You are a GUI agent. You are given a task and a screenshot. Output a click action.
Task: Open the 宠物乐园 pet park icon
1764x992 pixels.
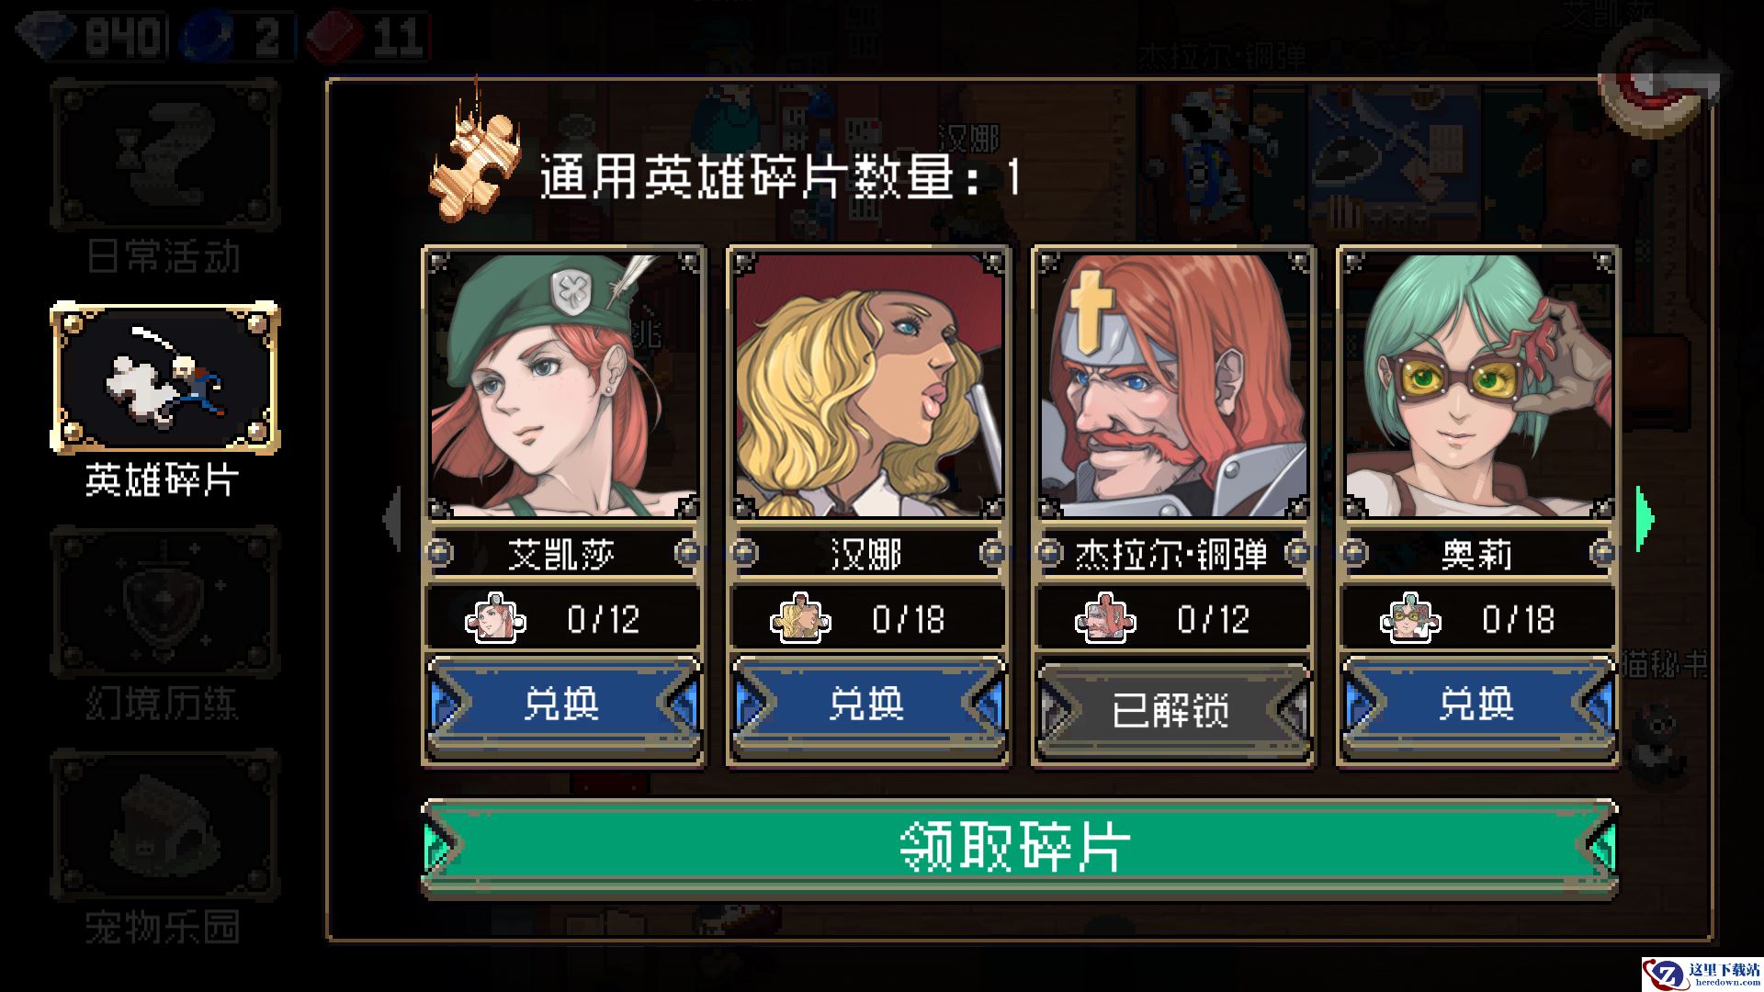tap(164, 826)
